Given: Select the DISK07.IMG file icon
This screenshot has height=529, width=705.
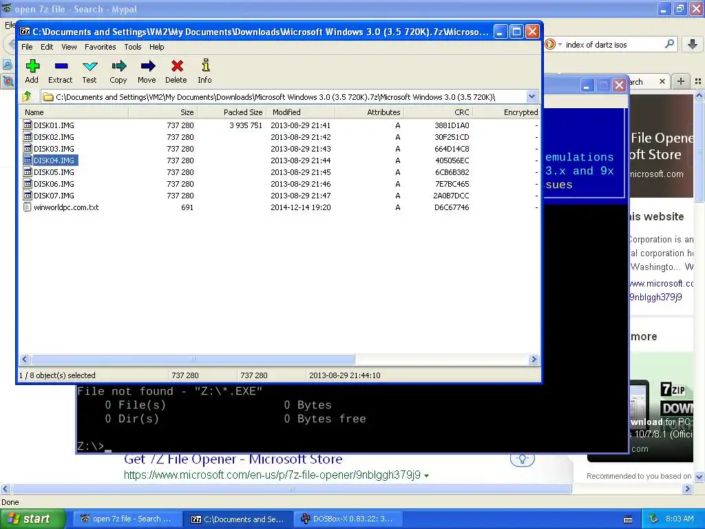Looking at the screenshot, I should click(28, 195).
